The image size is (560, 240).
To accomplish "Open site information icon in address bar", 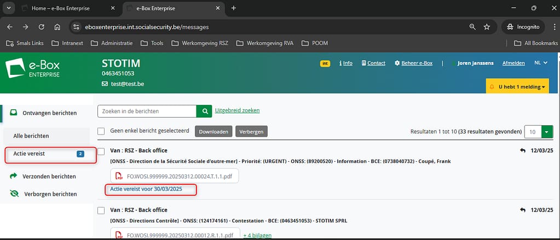I will tap(76, 27).
